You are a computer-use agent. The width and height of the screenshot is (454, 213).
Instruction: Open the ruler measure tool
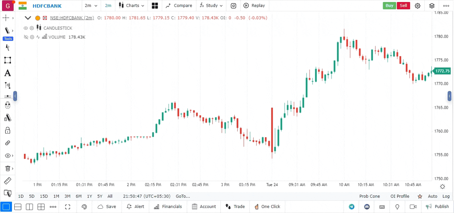7,181
